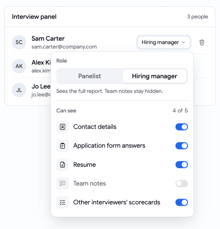Click the 'Contact details' label text
Image resolution: width=220 pixels, height=229 pixels.
pos(95,127)
